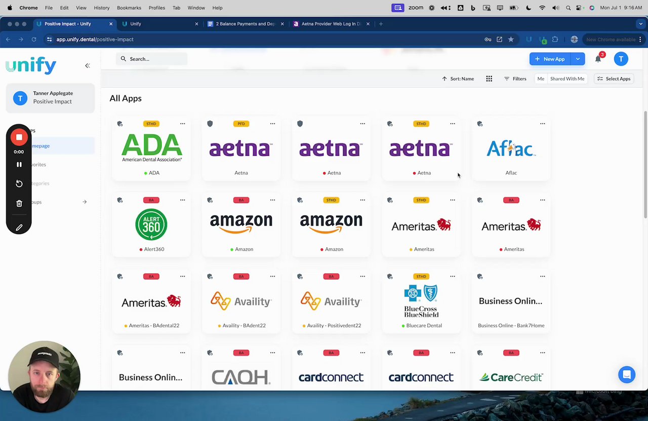Viewport: 648px width, 421px height.
Task: Open Chrome extensions puzzle icon
Action: point(555,40)
